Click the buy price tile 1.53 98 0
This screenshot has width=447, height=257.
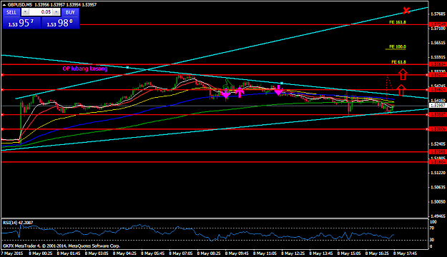coord(60,23)
